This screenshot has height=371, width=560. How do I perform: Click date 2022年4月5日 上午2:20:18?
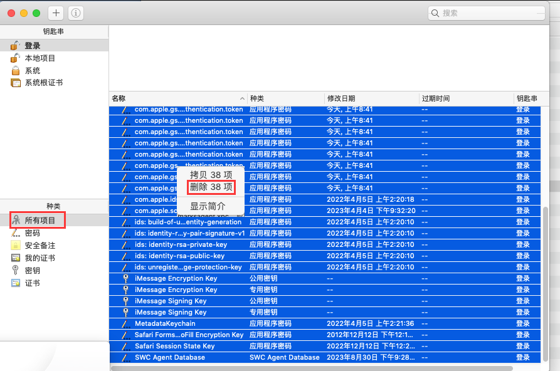pos(371,199)
